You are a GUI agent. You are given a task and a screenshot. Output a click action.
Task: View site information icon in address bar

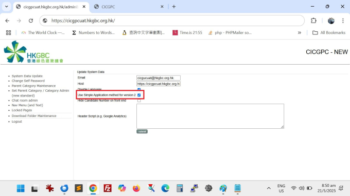coord(45,21)
